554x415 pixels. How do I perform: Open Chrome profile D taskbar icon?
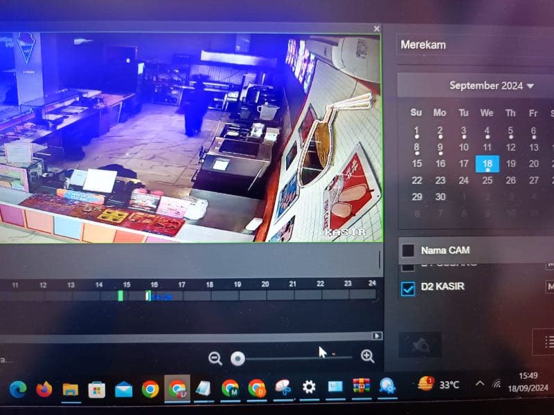pyautogui.click(x=257, y=388)
